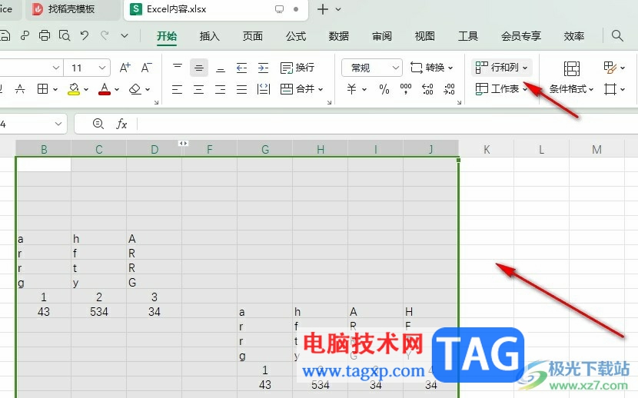Click the zoom magnifier in the formula bar
The height and width of the screenshot is (398, 638).
98,124
